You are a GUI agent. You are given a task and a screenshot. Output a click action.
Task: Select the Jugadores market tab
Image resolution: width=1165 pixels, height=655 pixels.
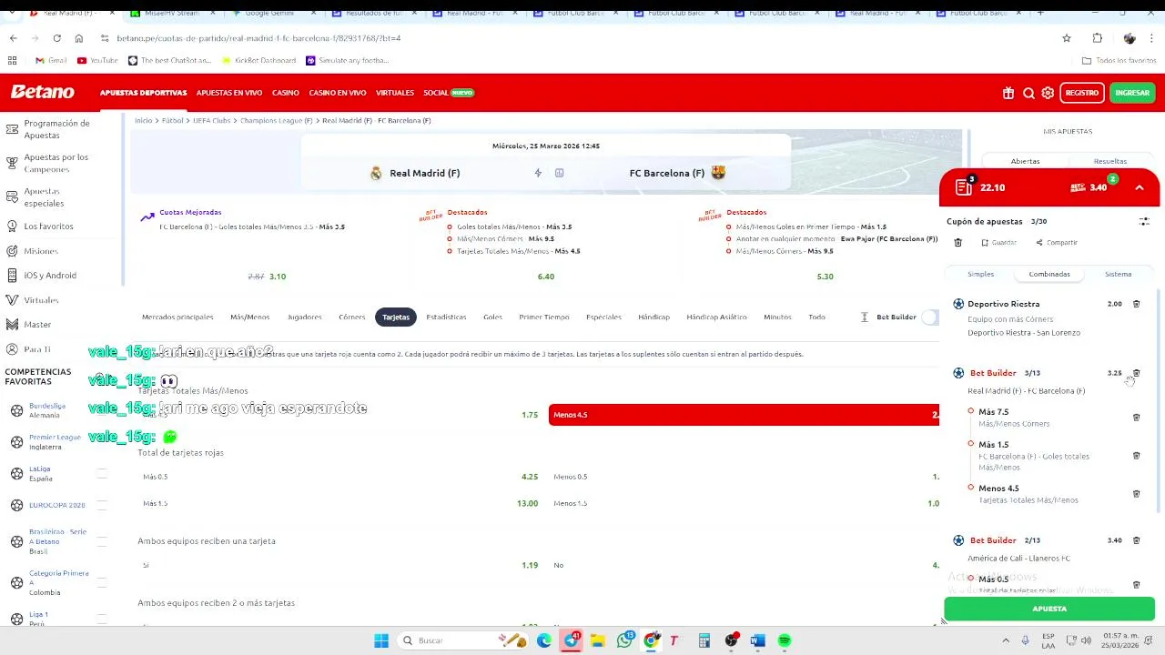tap(305, 317)
